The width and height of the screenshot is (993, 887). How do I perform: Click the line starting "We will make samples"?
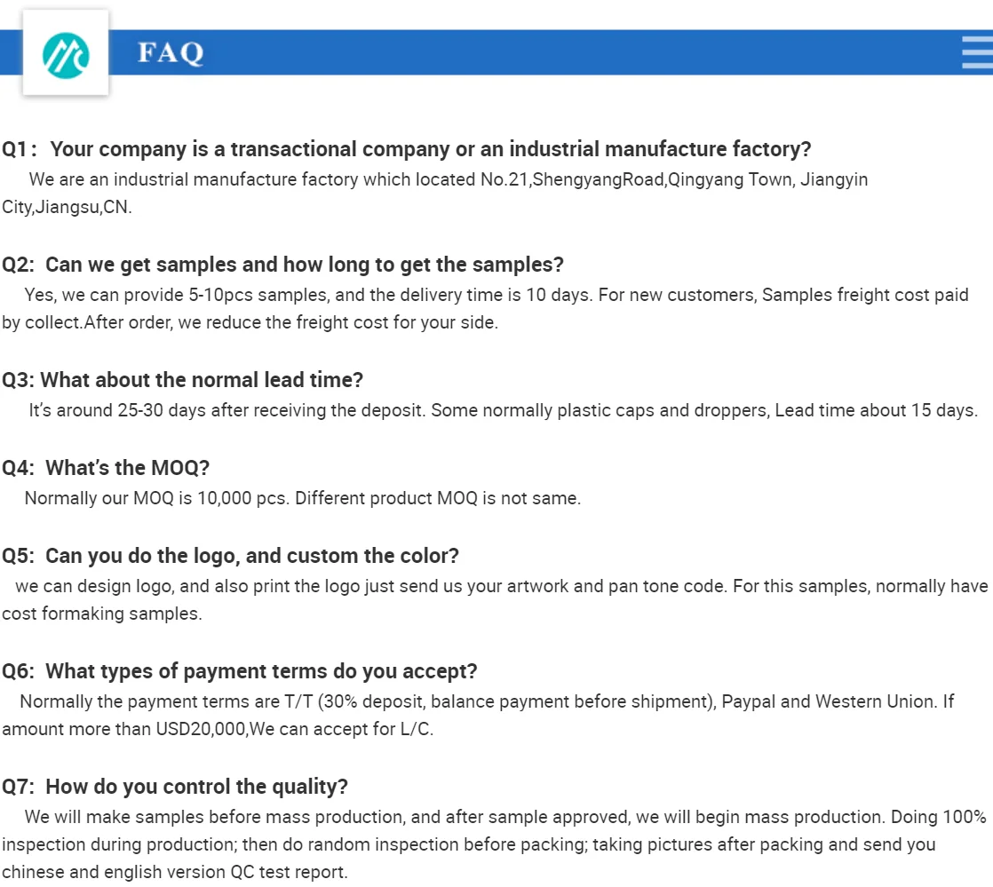[504, 817]
